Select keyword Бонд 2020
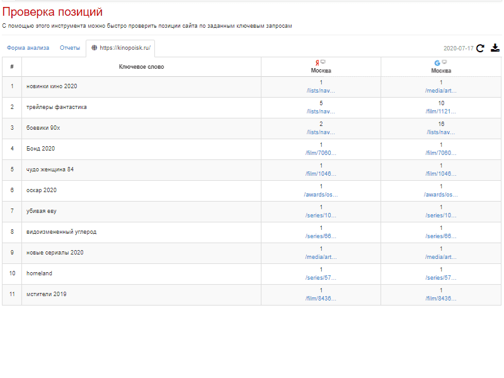Image resolution: width=504 pixels, height=378 pixels. coord(40,149)
